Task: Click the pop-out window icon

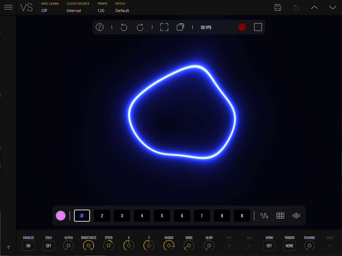Action: coord(180,27)
